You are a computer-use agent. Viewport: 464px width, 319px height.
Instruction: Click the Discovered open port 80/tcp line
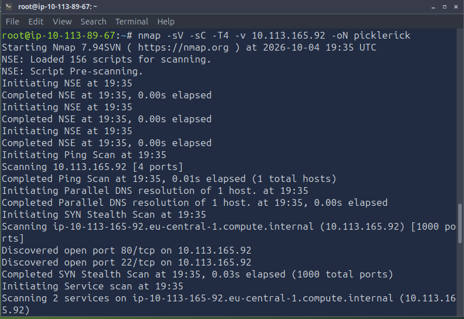point(126,250)
